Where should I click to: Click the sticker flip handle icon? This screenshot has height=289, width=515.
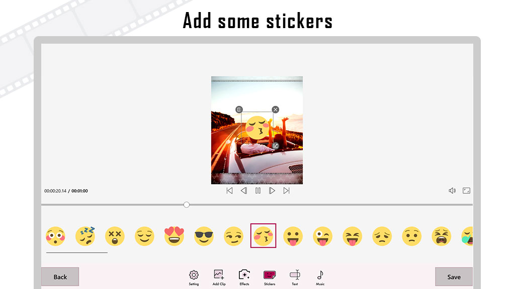[239, 109]
